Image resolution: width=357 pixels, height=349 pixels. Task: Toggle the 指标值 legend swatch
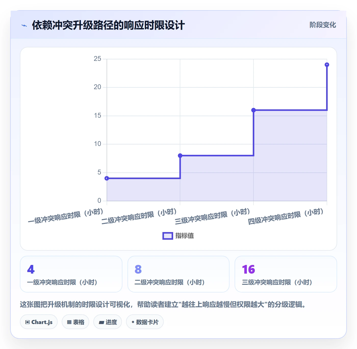[x=168, y=236]
